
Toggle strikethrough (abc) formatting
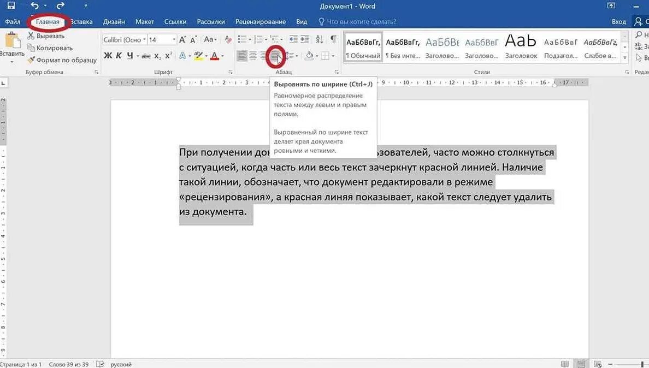[x=146, y=56]
